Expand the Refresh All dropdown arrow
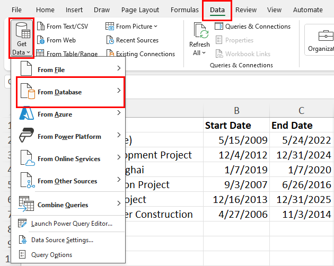 click(204, 52)
